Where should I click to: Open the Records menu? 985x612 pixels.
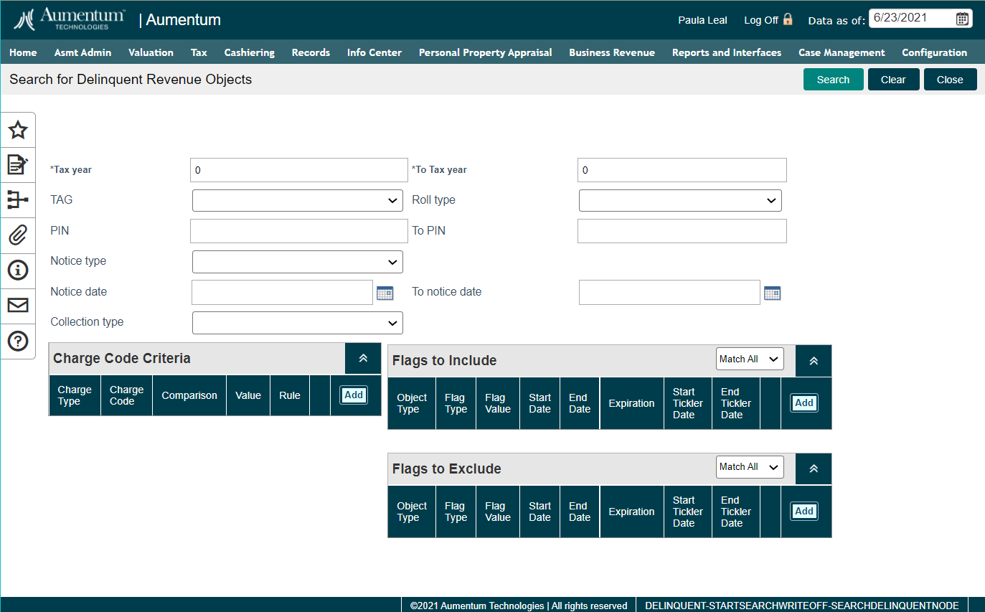[x=311, y=52]
